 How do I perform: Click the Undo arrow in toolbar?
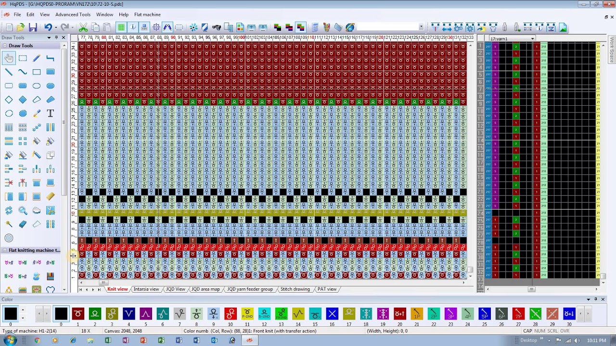click(x=48, y=27)
